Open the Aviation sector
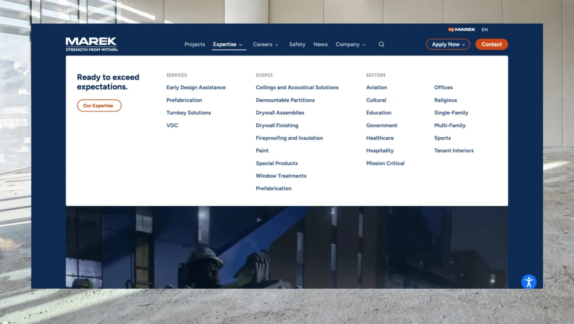Viewport: 574px width, 324px height. [376, 87]
